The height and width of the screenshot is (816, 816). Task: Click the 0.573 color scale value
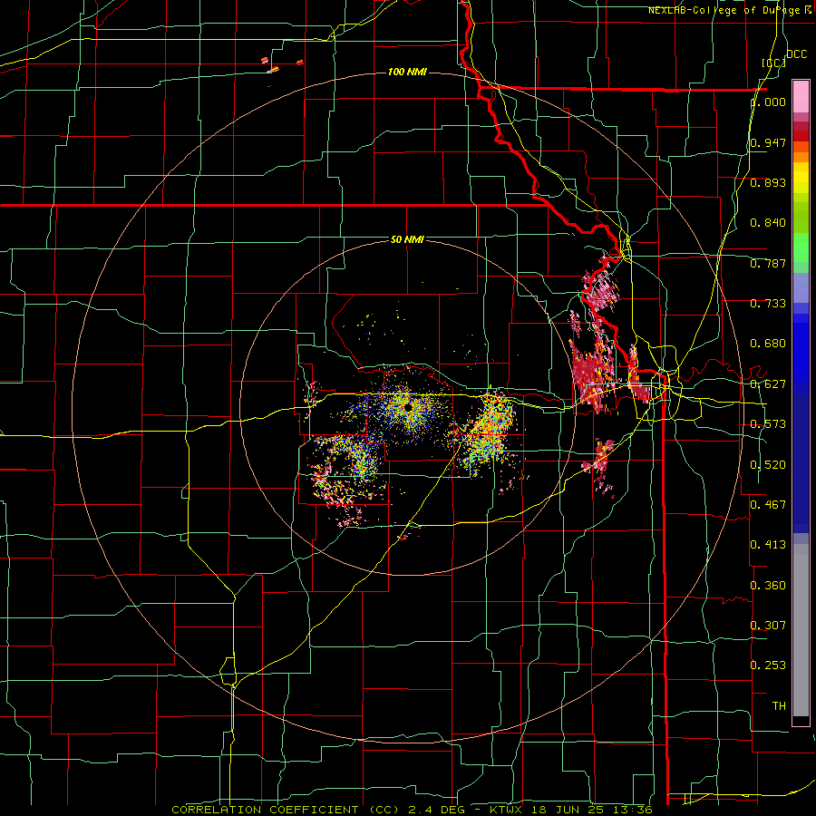pyautogui.click(x=768, y=424)
